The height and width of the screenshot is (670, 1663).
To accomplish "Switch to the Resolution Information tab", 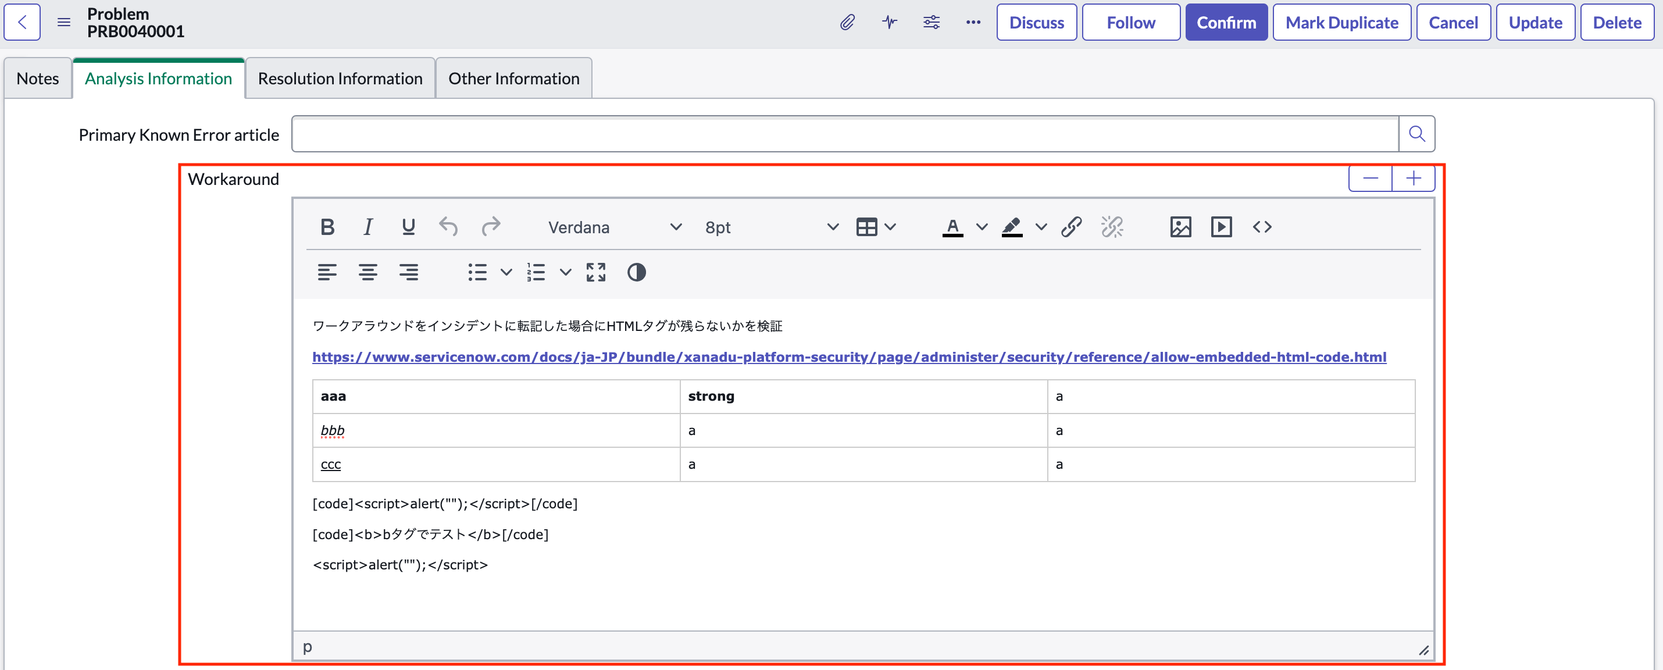I will coord(340,79).
